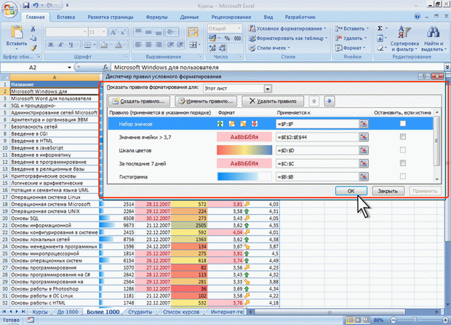Viewport: 451px width, 325px height.
Task: Click the Создать правило button
Action: pos(139,101)
